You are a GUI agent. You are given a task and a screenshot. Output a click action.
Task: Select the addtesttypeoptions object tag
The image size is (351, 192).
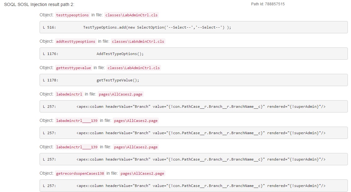click(x=76, y=41)
